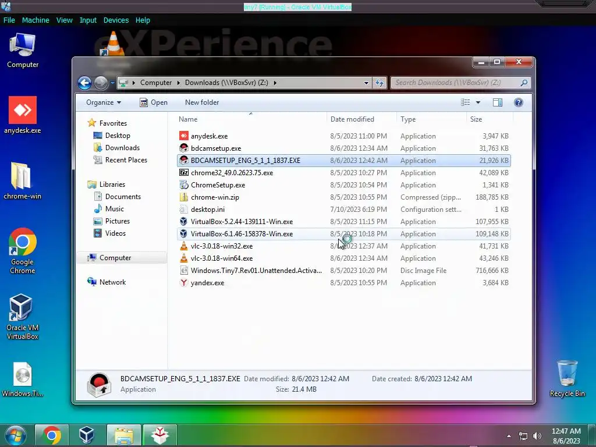Toggle the preview pane
Image resolution: width=596 pixels, height=447 pixels.
click(x=497, y=102)
